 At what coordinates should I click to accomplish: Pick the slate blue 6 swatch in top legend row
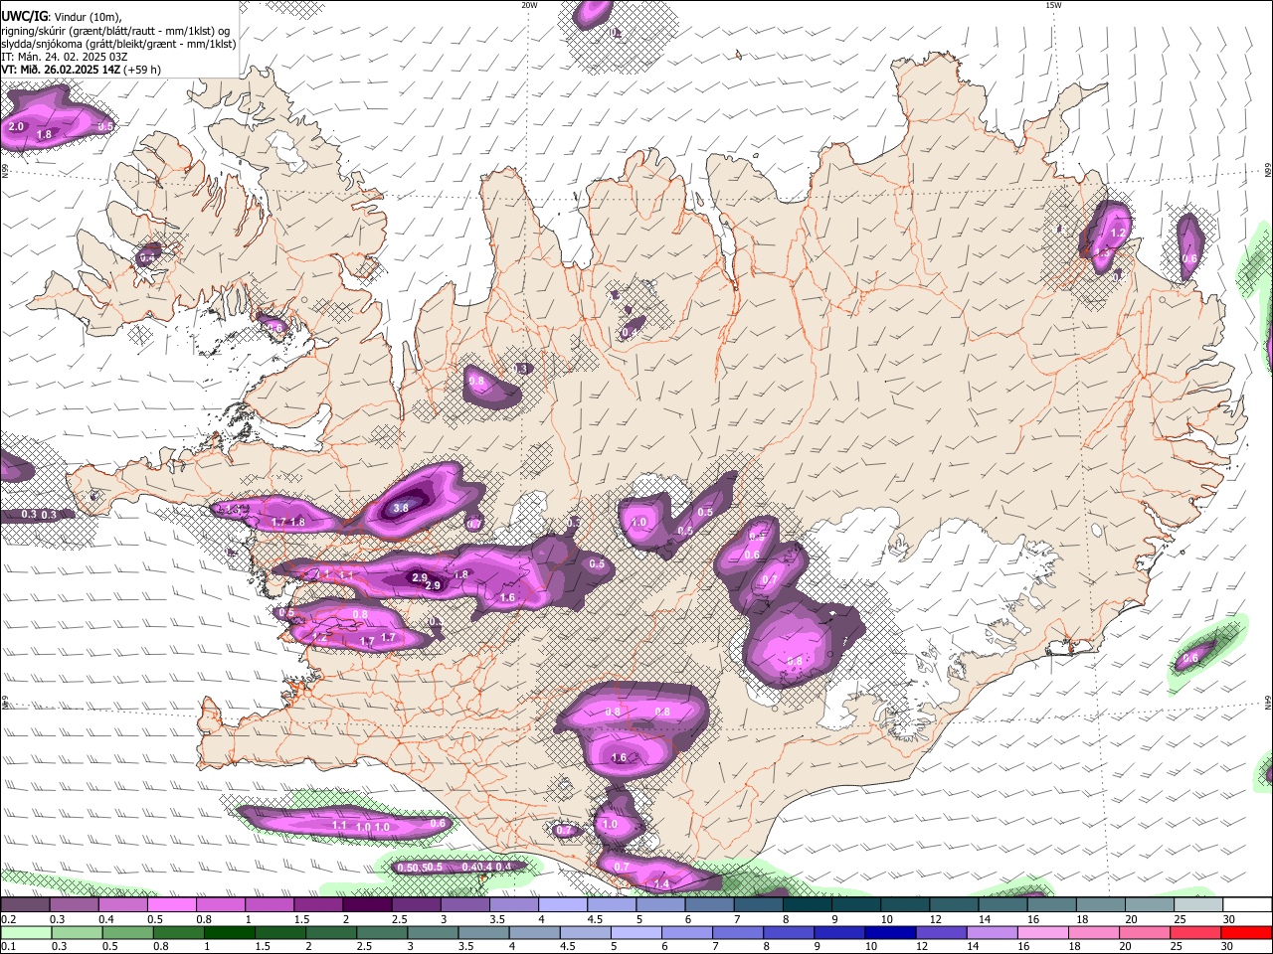point(710,905)
